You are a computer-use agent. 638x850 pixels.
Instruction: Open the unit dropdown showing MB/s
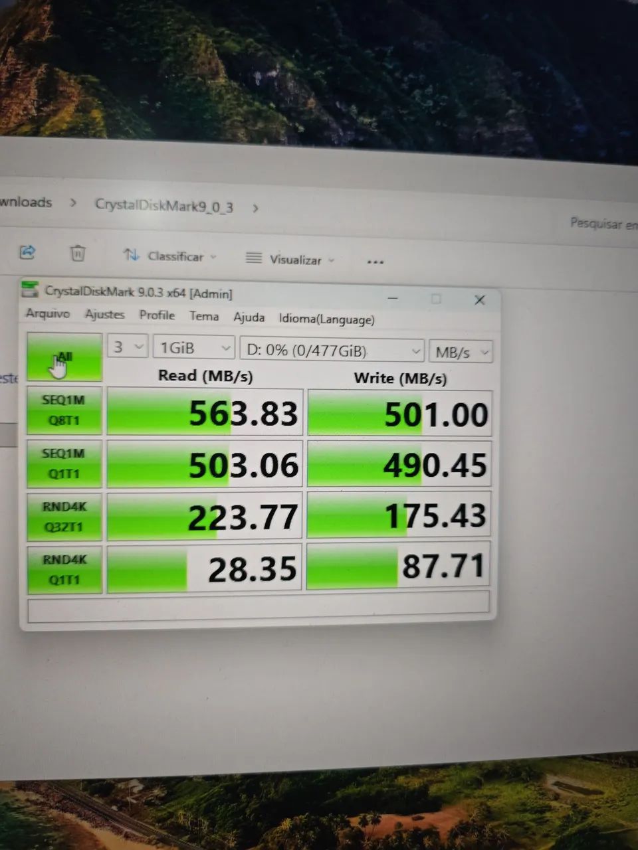tap(461, 352)
